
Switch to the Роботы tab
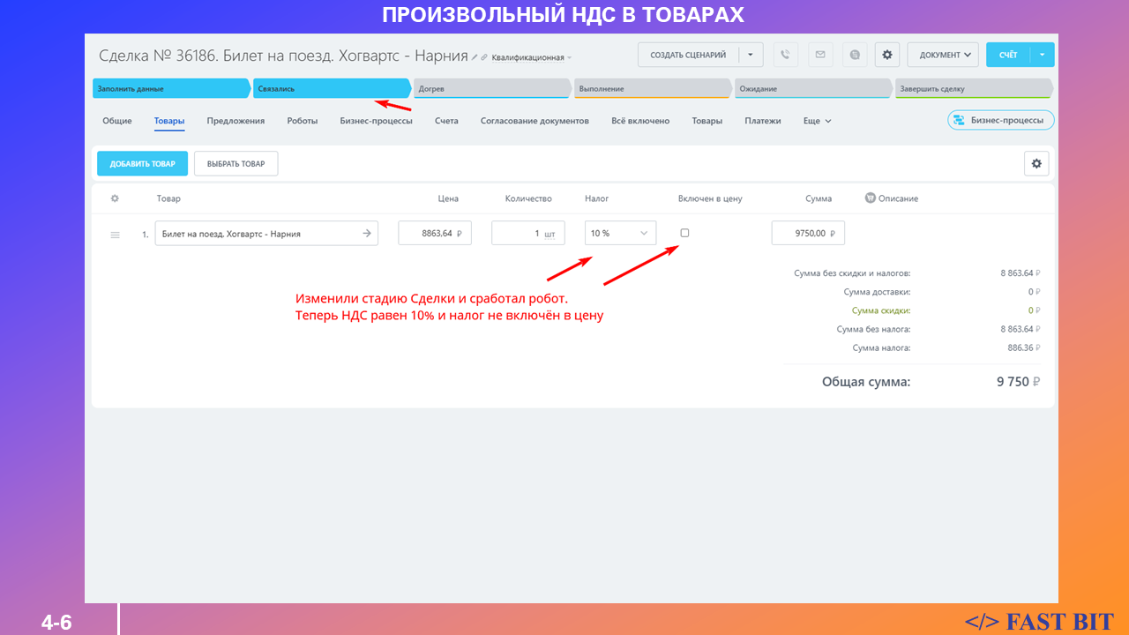[303, 121]
